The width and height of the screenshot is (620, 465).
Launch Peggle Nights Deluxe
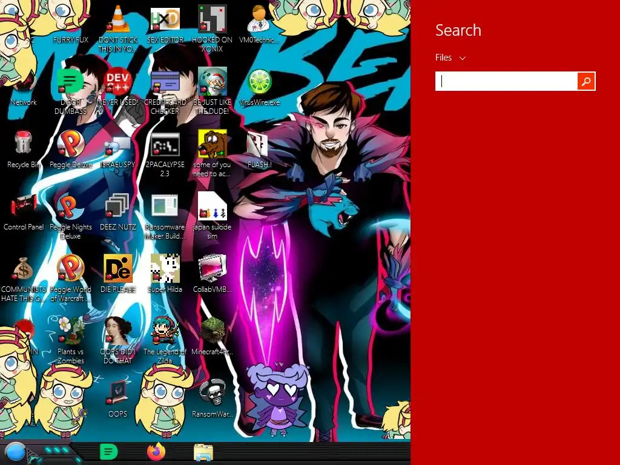click(x=70, y=206)
